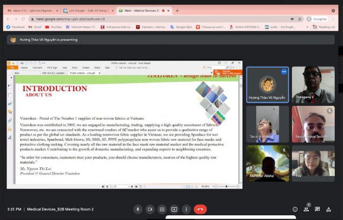
Task: Open the bookmarks panel icon in Foxit sidebar
Action: pyautogui.click(x=10, y=87)
